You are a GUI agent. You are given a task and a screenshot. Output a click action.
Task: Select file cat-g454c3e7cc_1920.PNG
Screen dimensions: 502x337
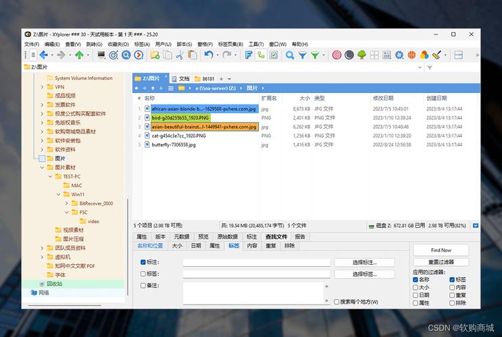pos(178,135)
